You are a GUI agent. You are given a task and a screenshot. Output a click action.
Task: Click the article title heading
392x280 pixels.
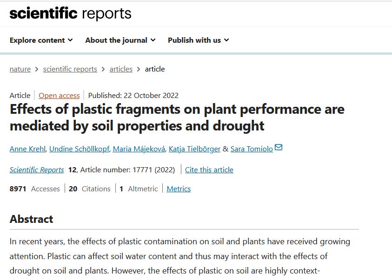[x=177, y=117]
